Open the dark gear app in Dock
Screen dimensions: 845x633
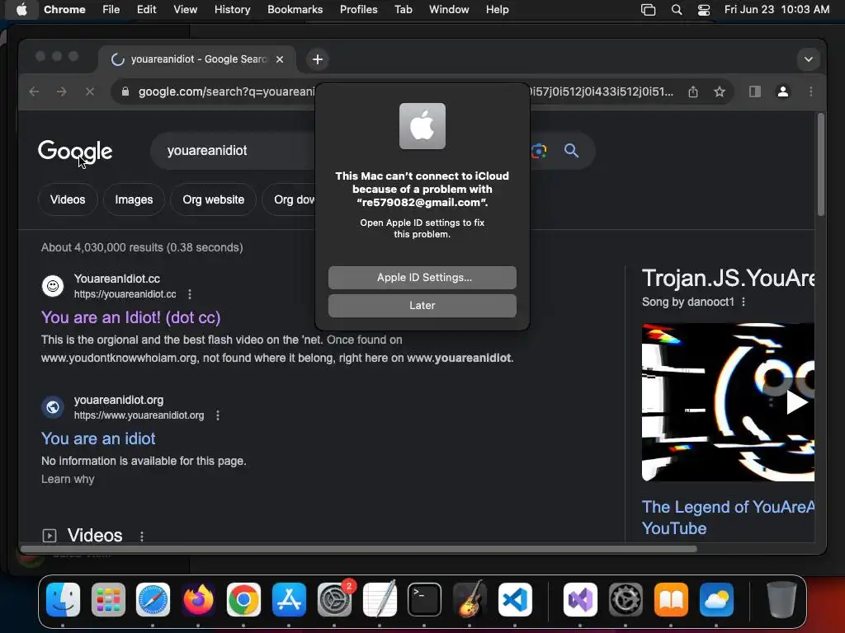point(625,599)
